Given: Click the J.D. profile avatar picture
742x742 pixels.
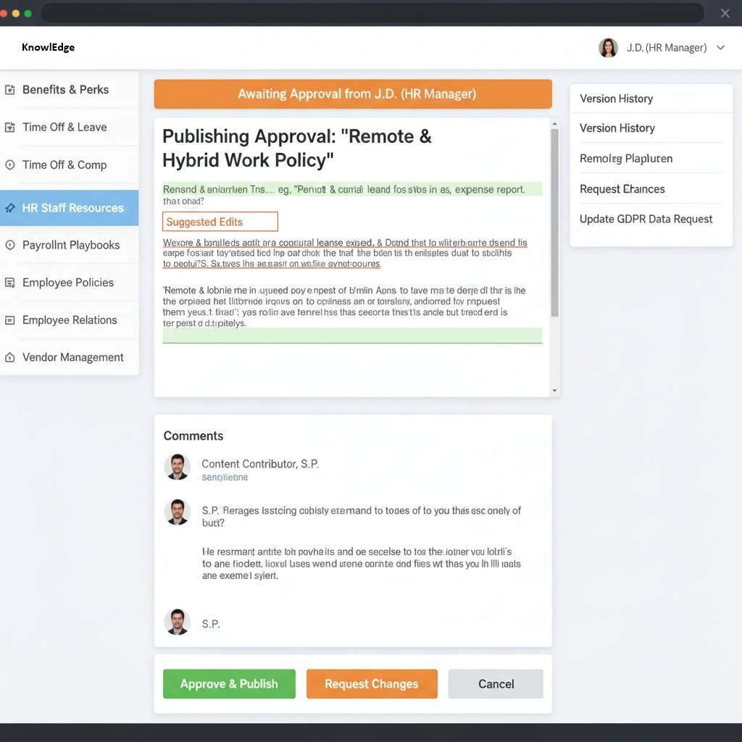Looking at the screenshot, I should click(x=608, y=48).
